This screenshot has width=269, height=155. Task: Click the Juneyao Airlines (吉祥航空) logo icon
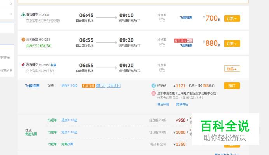tap(23, 40)
